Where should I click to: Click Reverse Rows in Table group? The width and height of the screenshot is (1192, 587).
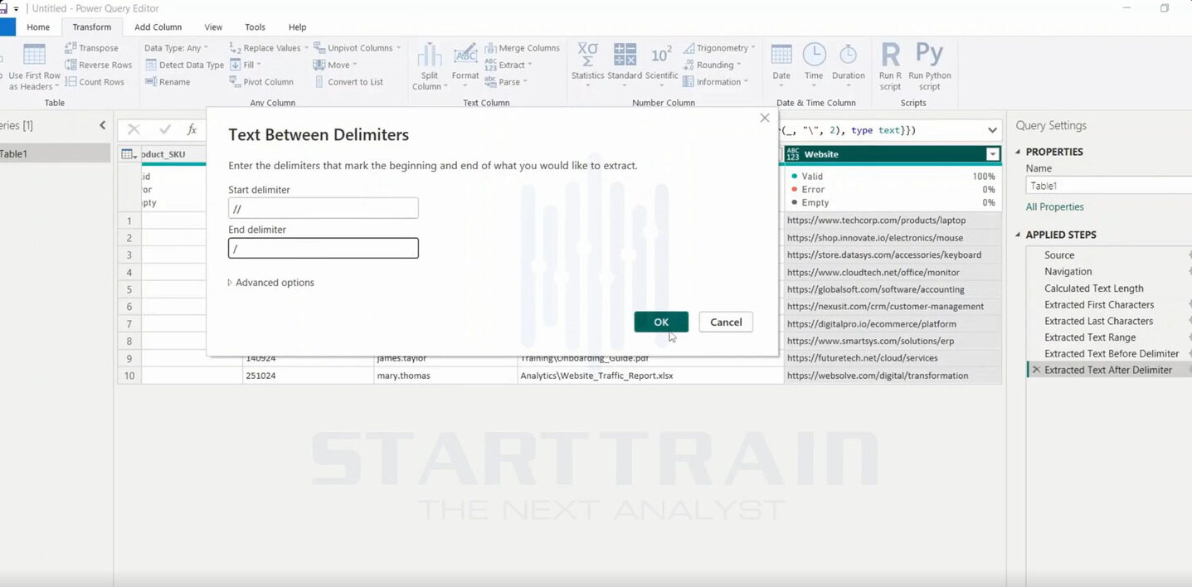click(x=99, y=65)
